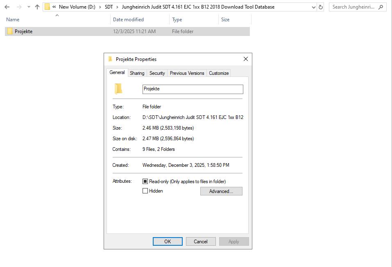Screen dimensions: 392x267
Task: Expand chevron after New Volume (D:)
Action: click(100, 7)
